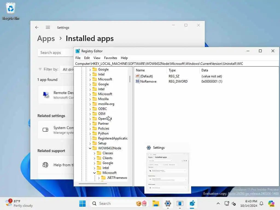Click the Policies folder icon in tree
The image size is (280, 210).
[94, 129]
